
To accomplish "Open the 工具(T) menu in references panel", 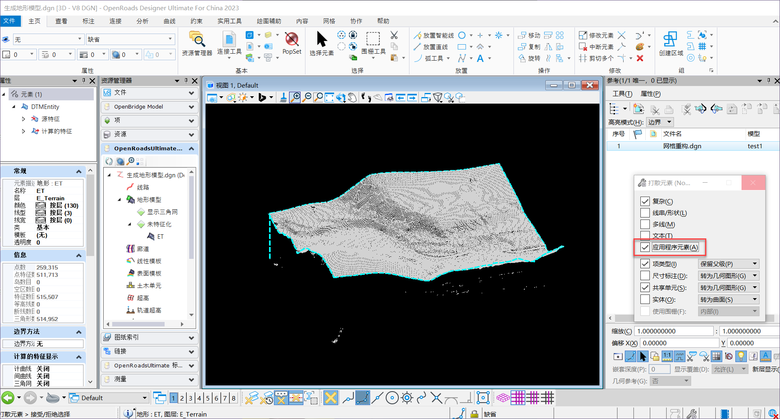I will point(622,94).
